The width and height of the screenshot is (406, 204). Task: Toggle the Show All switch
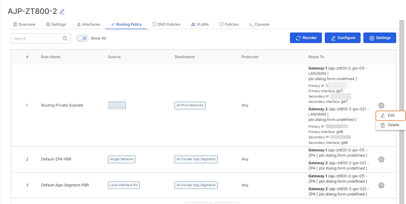(x=83, y=38)
